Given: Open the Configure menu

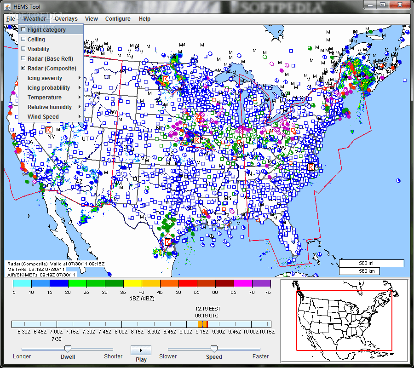Looking at the screenshot, I should tap(118, 19).
